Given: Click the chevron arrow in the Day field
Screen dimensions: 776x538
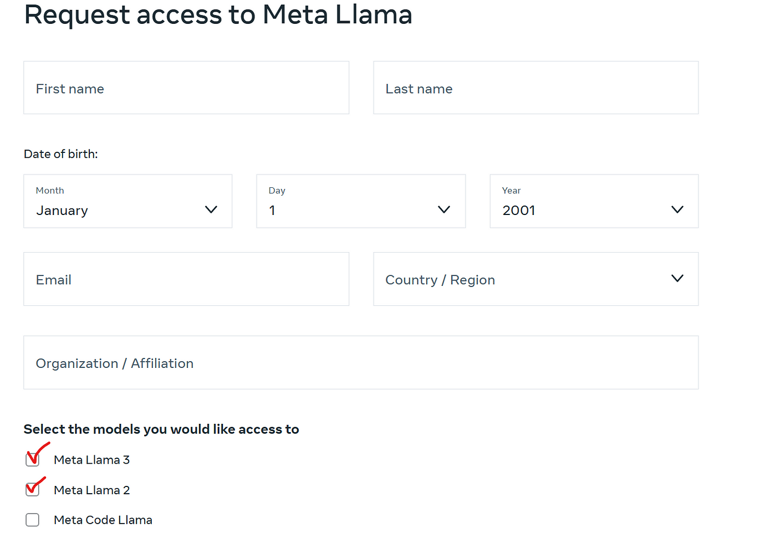Looking at the screenshot, I should tap(444, 209).
